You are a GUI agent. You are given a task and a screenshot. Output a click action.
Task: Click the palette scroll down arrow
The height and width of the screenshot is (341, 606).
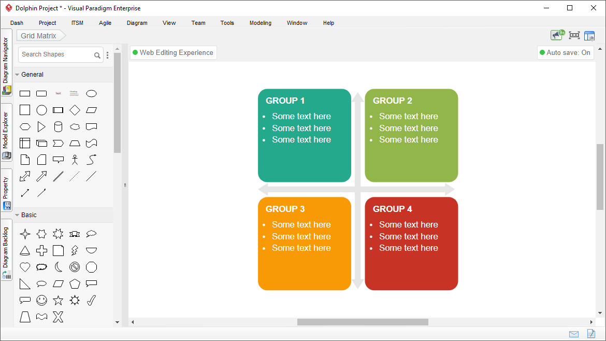coord(118,322)
